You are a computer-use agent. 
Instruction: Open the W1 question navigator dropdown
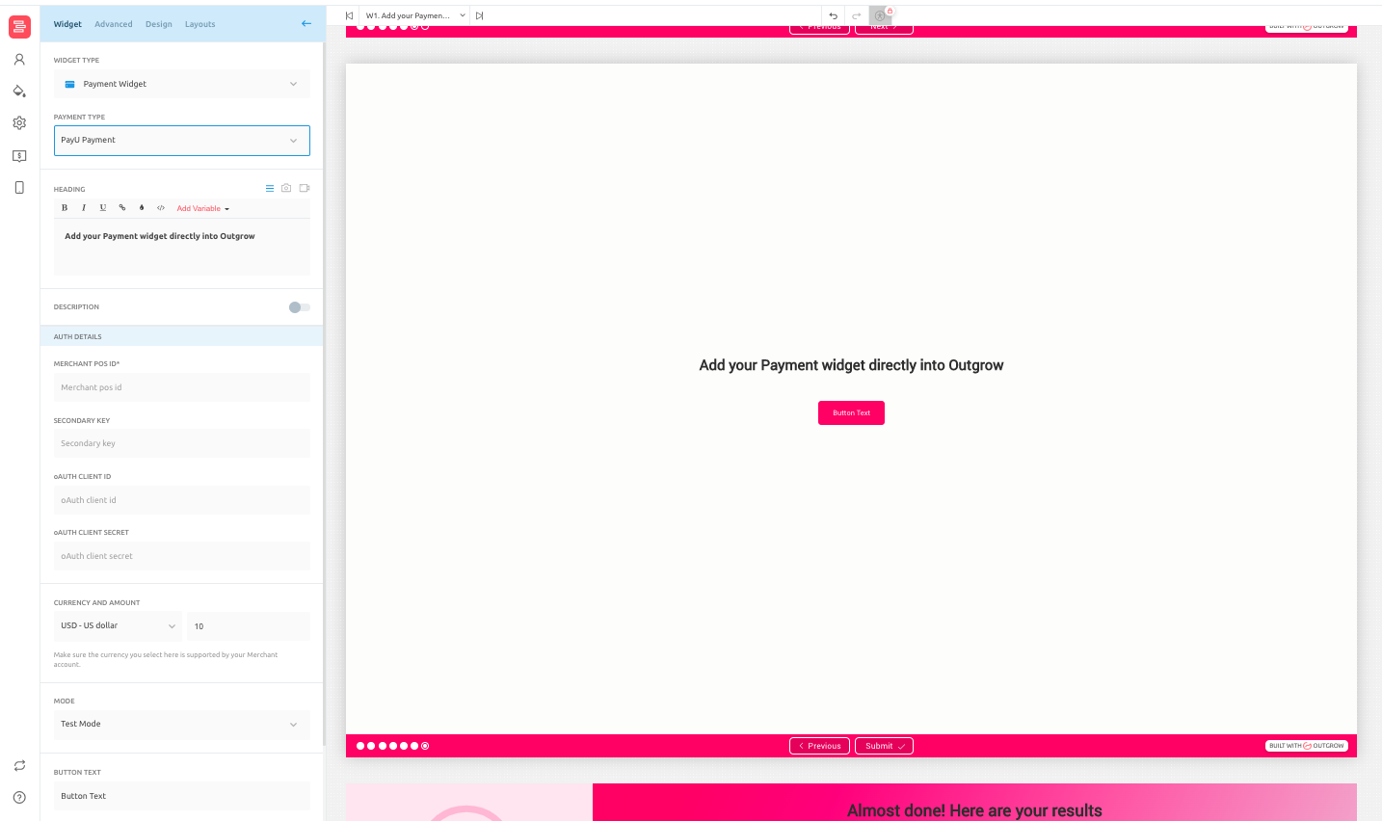coord(415,15)
